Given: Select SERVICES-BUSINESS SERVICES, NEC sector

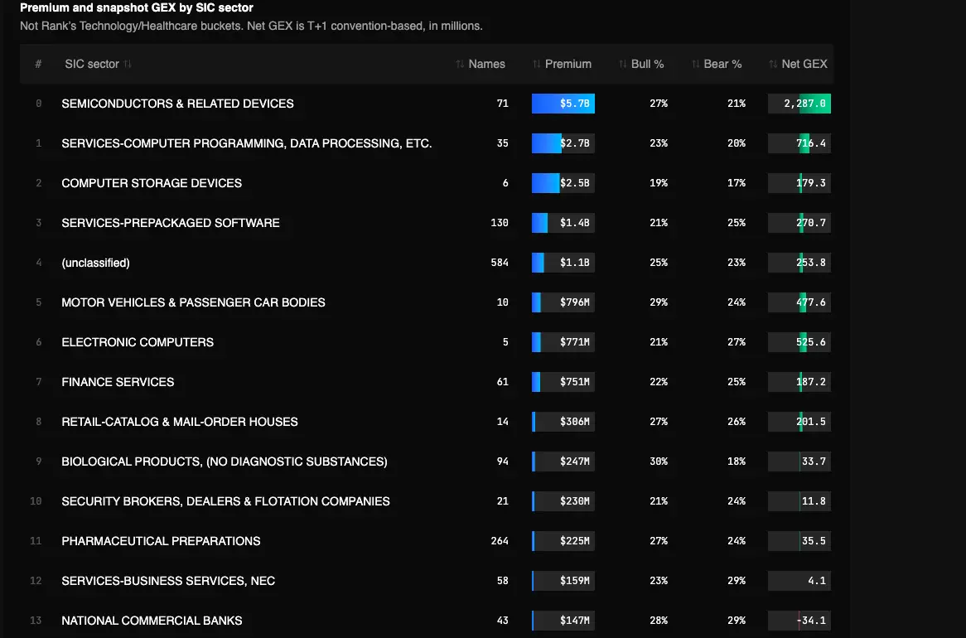Looking at the screenshot, I should pyautogui.click(x=168, y=581).
